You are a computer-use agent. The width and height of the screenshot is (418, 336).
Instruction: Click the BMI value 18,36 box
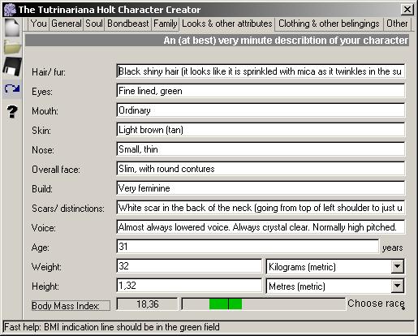pos(147,304)
